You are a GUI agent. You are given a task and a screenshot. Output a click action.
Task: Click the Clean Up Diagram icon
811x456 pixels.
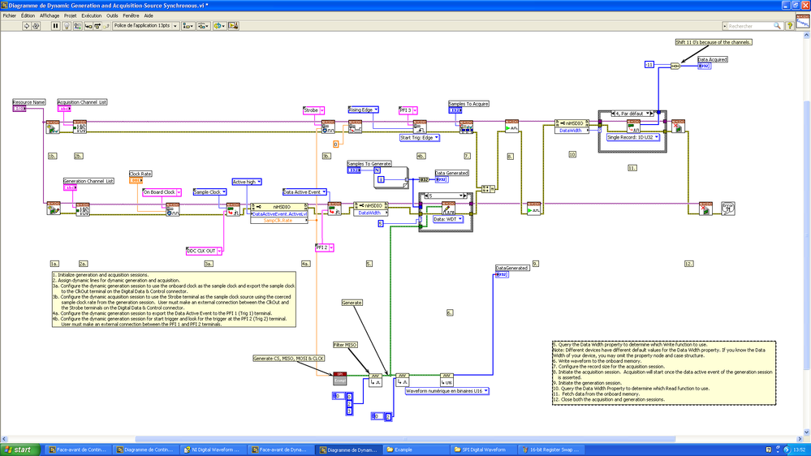[233, 26]
